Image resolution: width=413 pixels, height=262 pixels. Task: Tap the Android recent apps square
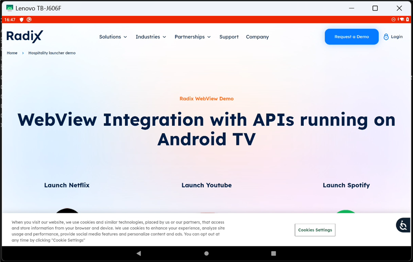coord(273,253)
